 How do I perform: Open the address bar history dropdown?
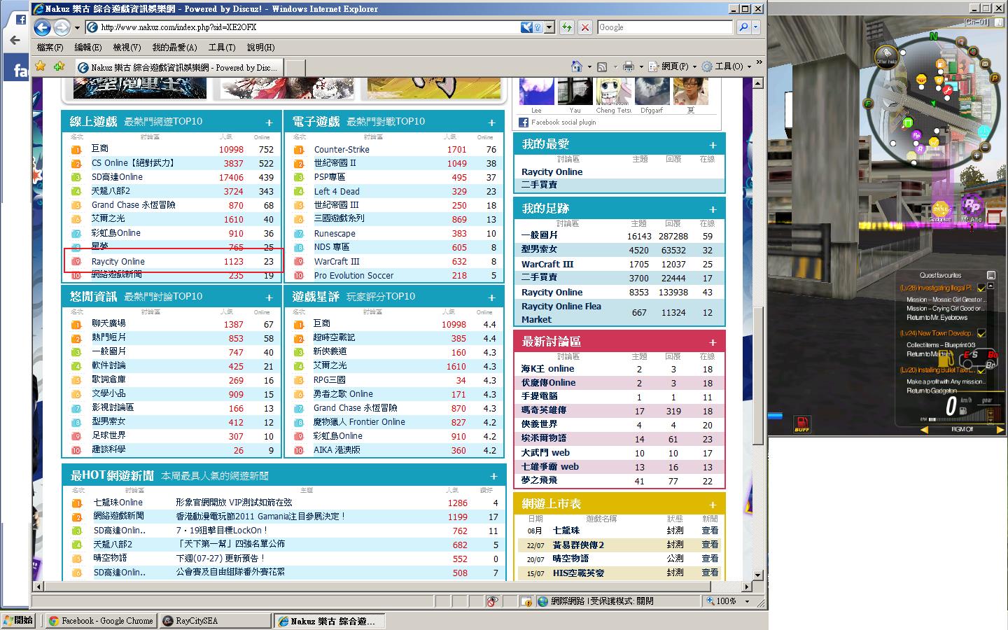tap(549, 27)
